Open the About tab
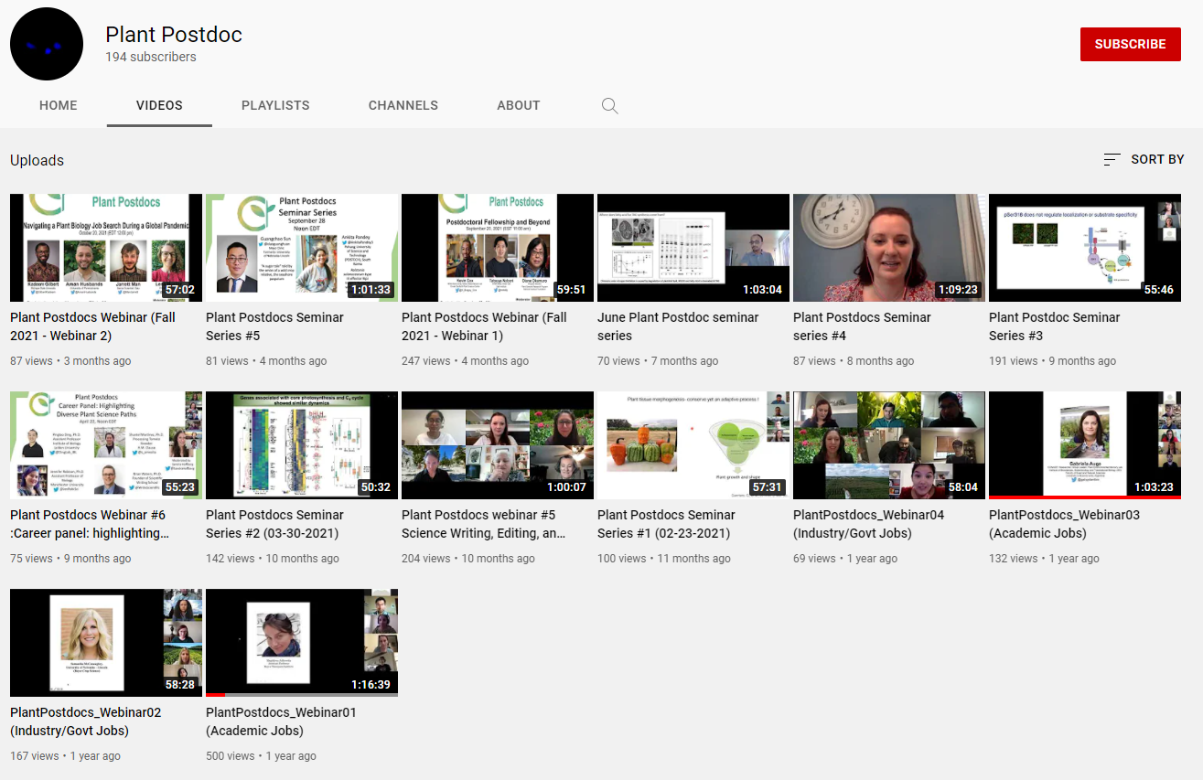 [x=518, y=106]
